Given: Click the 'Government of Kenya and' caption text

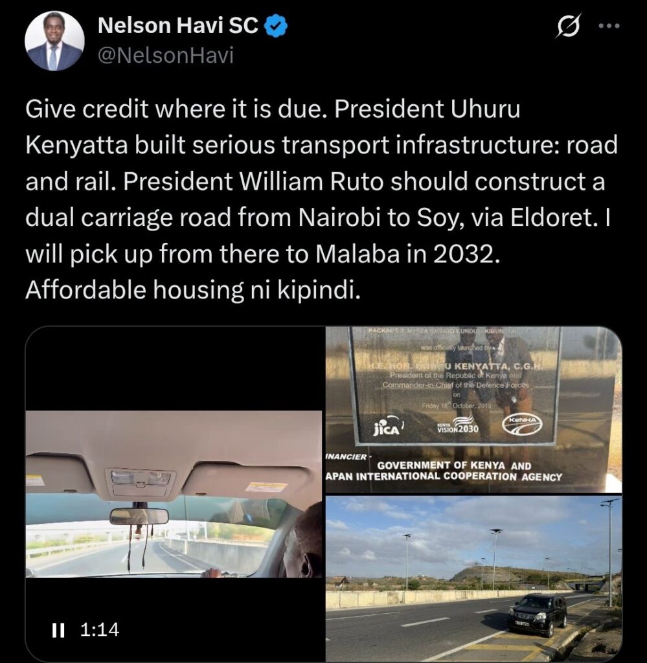Looking at the screenshot, I should 454,466.
